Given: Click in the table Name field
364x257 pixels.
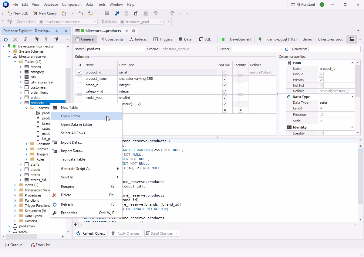Looking at the screenshot, I should tap(115, 49).
